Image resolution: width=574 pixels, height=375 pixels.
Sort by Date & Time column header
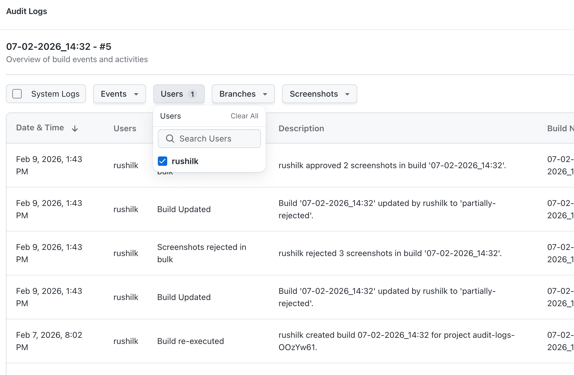pyautogui.click(x=40, y=128)
